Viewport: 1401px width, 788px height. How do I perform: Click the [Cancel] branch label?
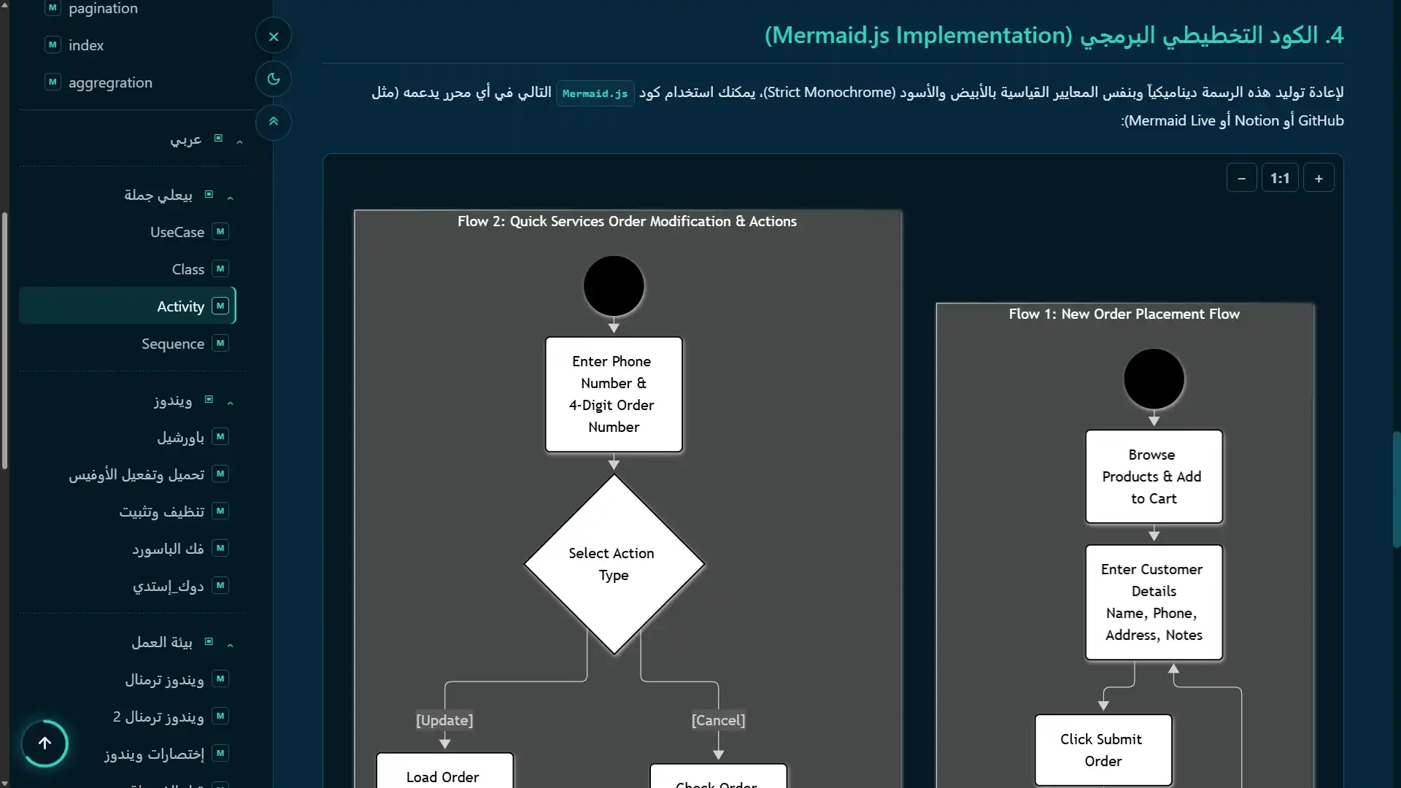tap(718, 721)
